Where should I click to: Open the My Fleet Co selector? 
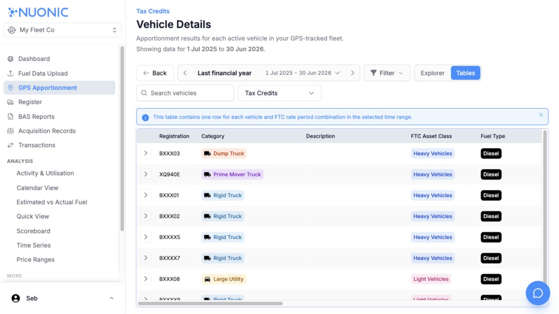pos(62,30)
